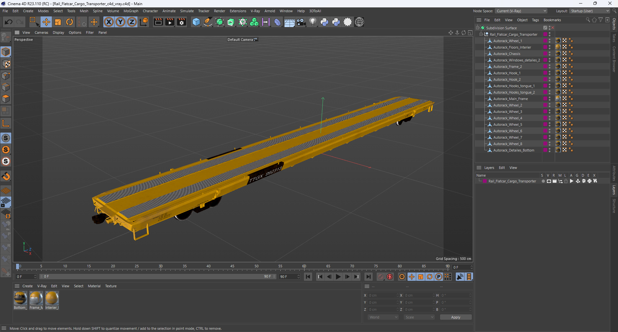Click the Record Active Objects button
The width and height of the screenshot is (618, 332).
click(381, 277)
